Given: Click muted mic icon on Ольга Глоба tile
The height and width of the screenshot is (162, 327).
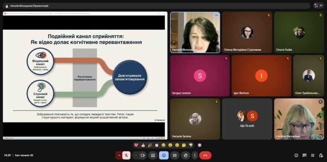Looking at the screenshot, I should click(x=321, y=15).
